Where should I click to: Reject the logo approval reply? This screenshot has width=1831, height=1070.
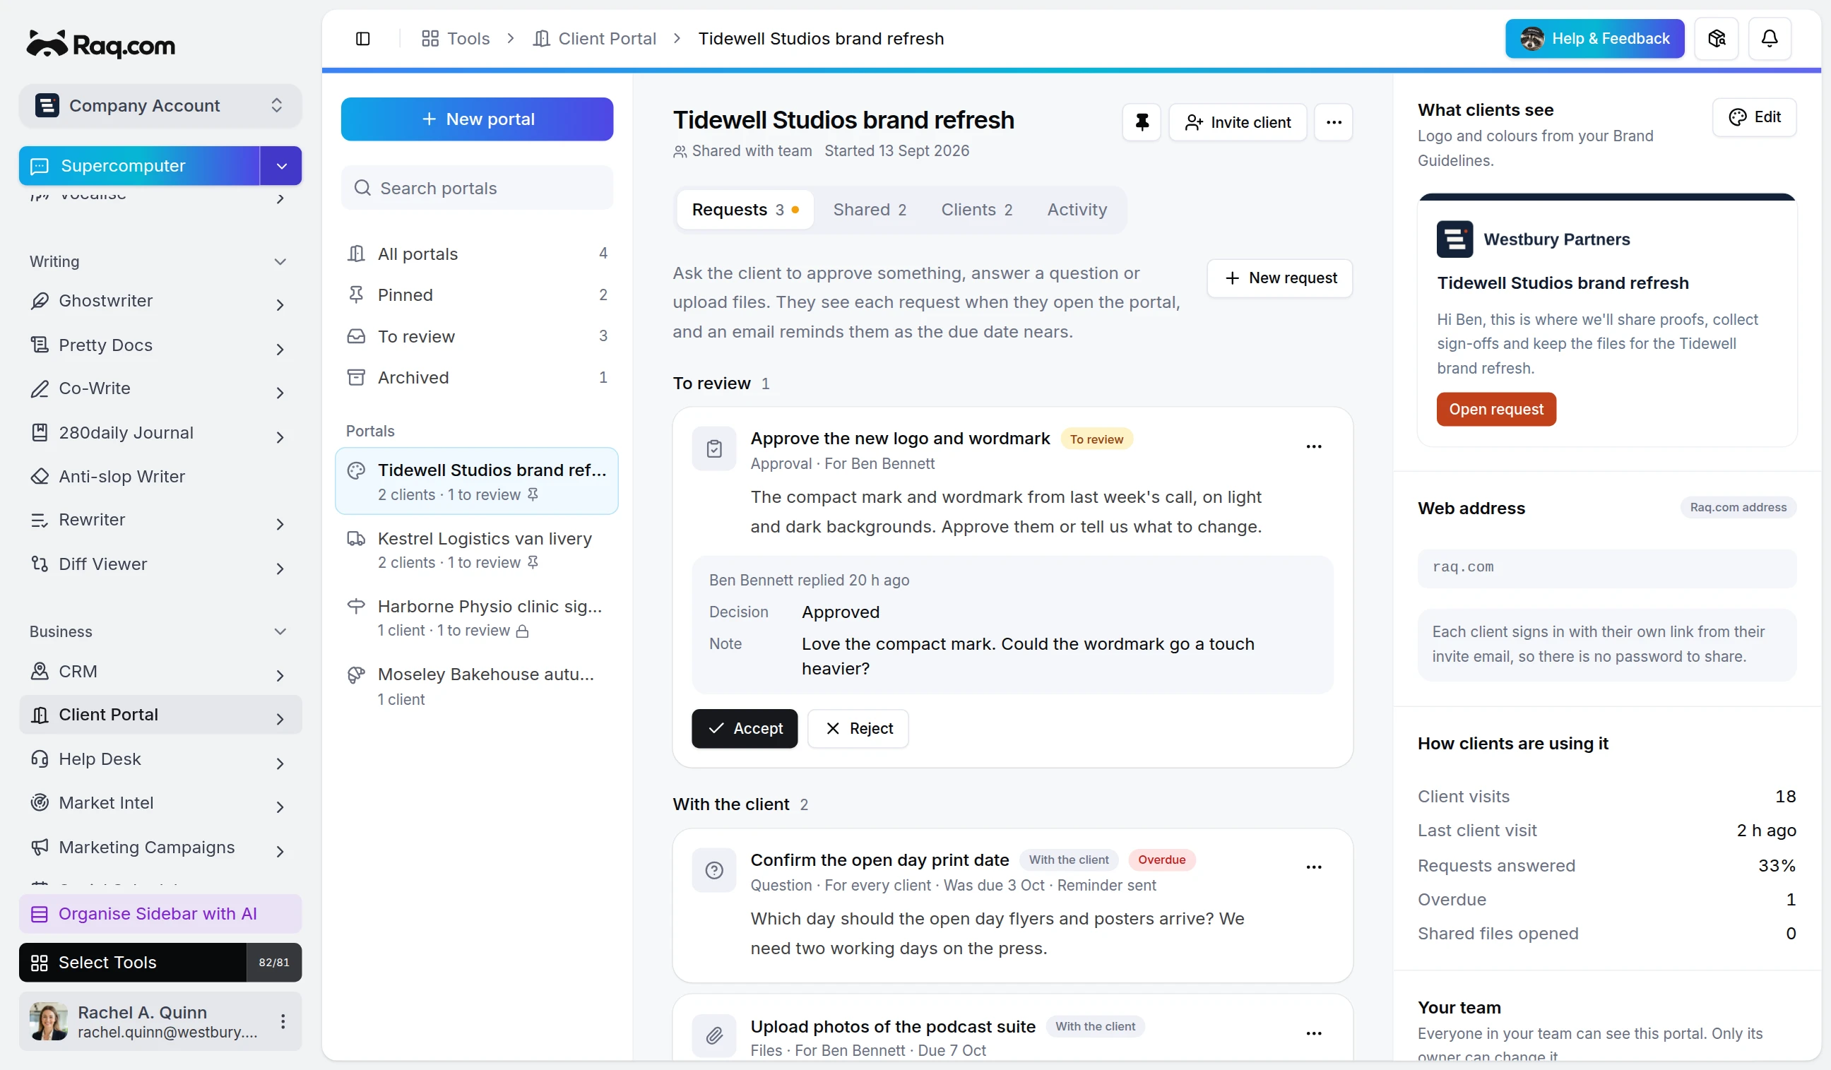tap(858, 729)
